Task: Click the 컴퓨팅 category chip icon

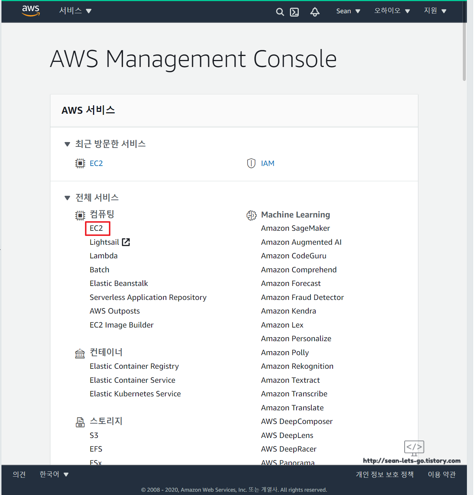Action: 80,215
